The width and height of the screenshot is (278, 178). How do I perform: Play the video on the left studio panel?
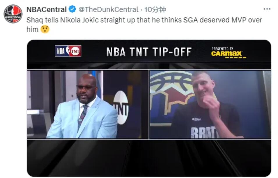(88, 104)
